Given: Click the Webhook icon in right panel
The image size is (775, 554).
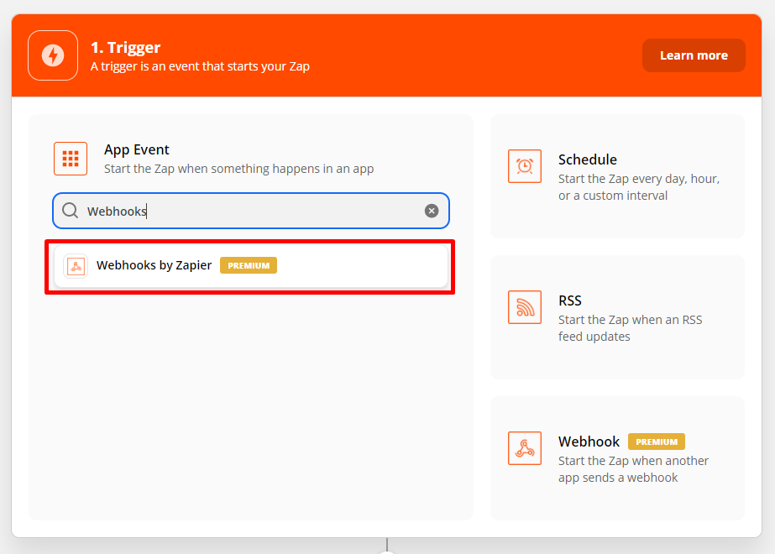Looking at the screenshot, I should (525, 448).
